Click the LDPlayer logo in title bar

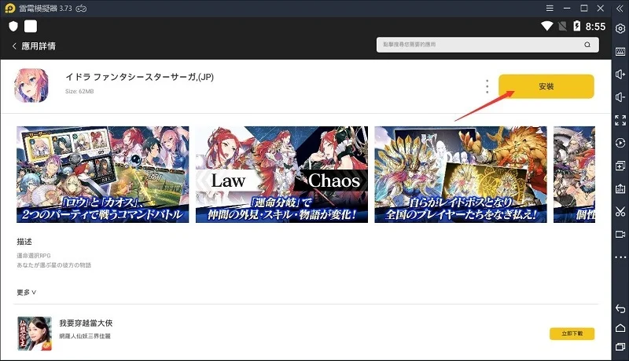click(10, 9)
